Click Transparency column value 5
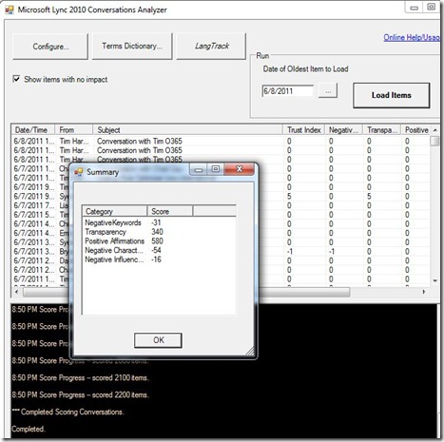 [x=369, y=196]
